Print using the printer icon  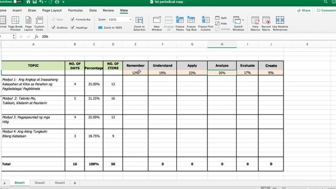(x=57, y=2)
